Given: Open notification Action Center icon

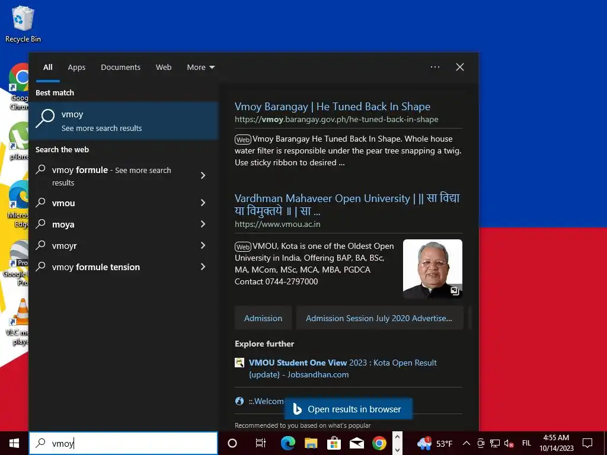Looking at the screenshot, I should (x=587, y=443).
